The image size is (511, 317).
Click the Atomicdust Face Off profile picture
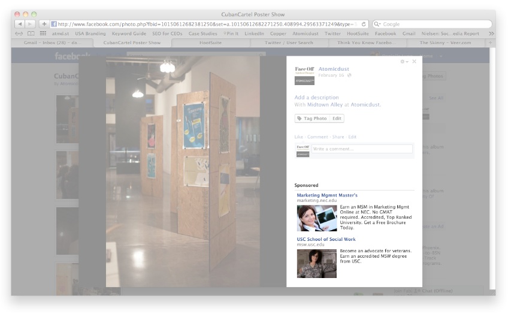304,76
